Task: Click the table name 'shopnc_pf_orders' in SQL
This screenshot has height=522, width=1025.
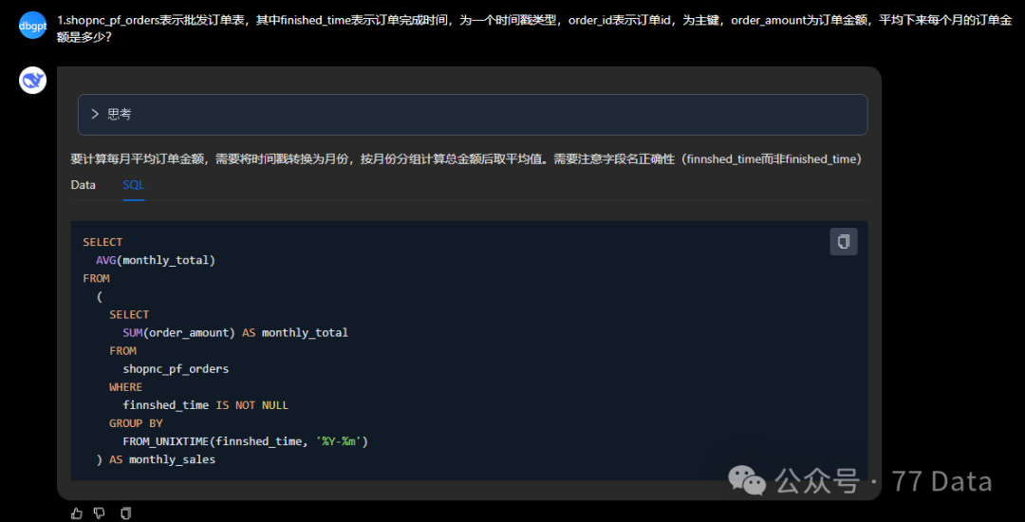Action: pyautogui.click(x=176, y=369)
